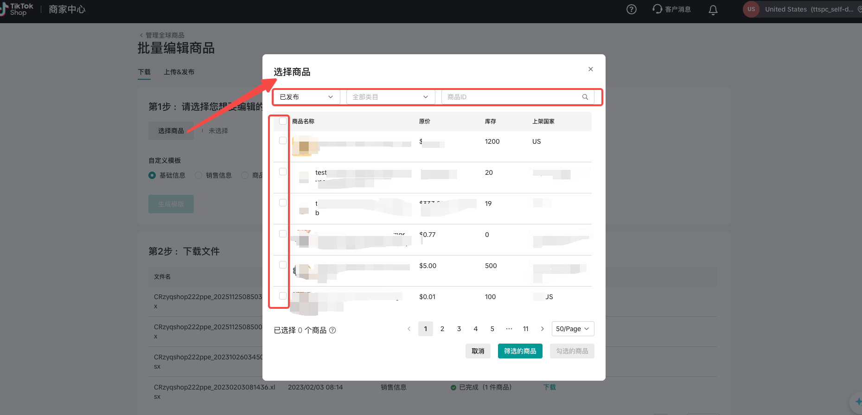Open the 已发布 status dropdown
The image size is (862, 415).
pos(306,97)
